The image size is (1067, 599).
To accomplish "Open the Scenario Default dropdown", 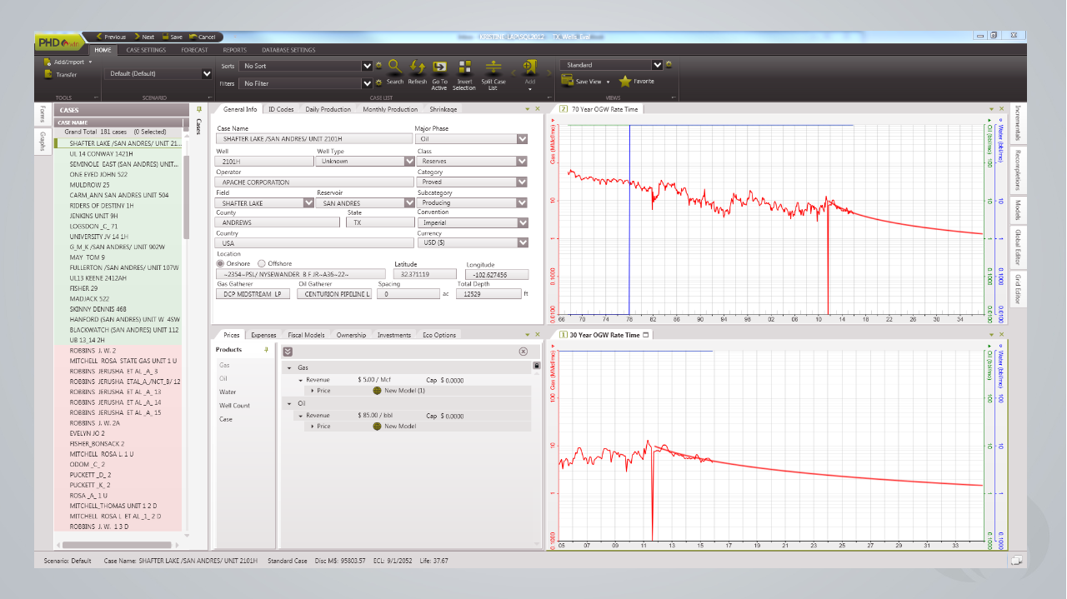I will click(207, 74).
